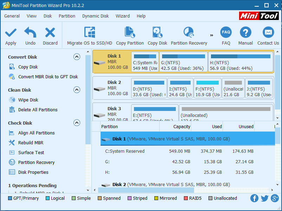
Task: Open the Google Plus page icon
Action: pyautogui.click(x=275, y=198)
